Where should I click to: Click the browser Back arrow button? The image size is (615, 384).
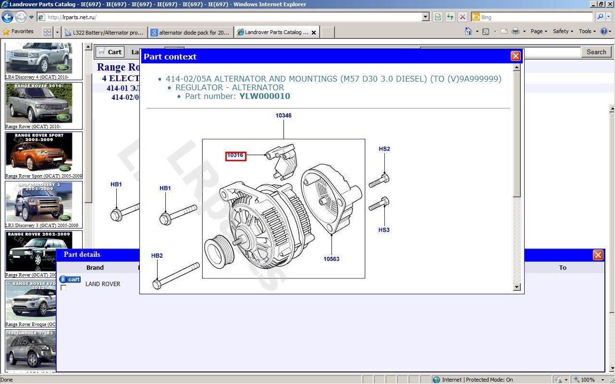point(7,17)
